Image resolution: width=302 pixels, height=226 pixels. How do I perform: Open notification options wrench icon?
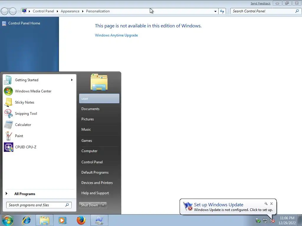[x=266, y=204]
